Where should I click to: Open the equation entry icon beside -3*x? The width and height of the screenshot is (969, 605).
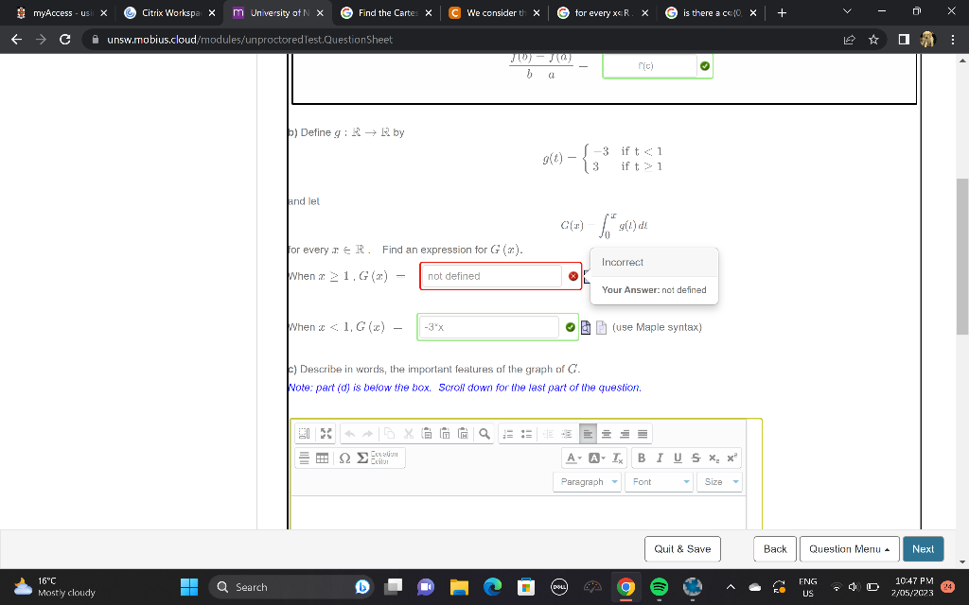601,327
